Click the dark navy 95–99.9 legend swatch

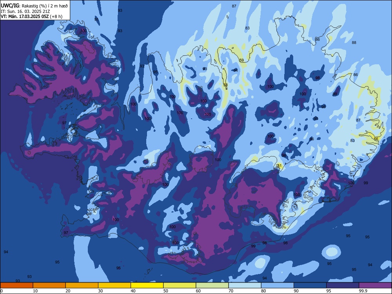point(343,285)
